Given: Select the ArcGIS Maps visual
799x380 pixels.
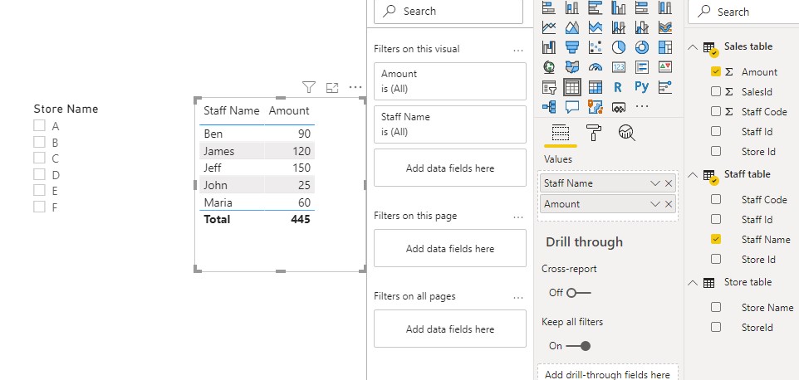Looking at the screenshot, I should click(596, 107).
